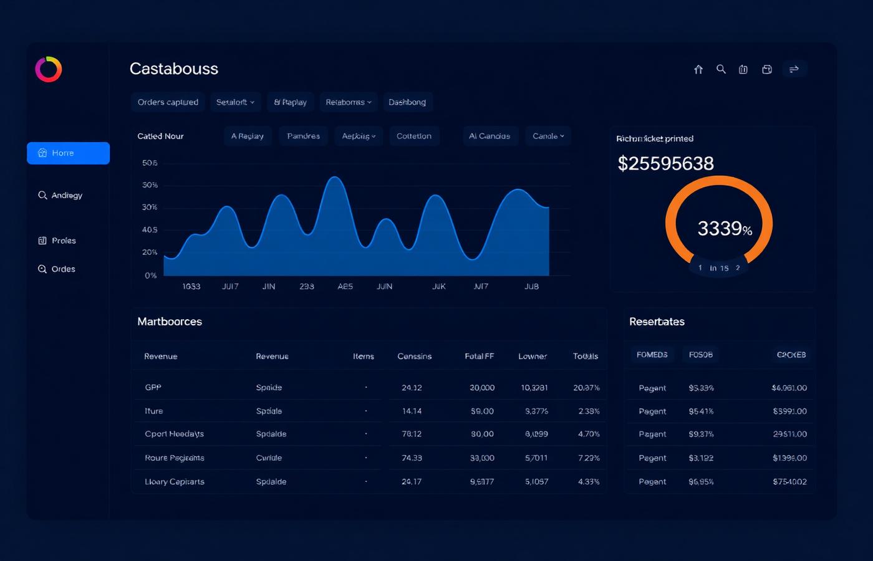Click the $25595638 total value
Viewport: 873px width, 561px height.
click(665, 163)
